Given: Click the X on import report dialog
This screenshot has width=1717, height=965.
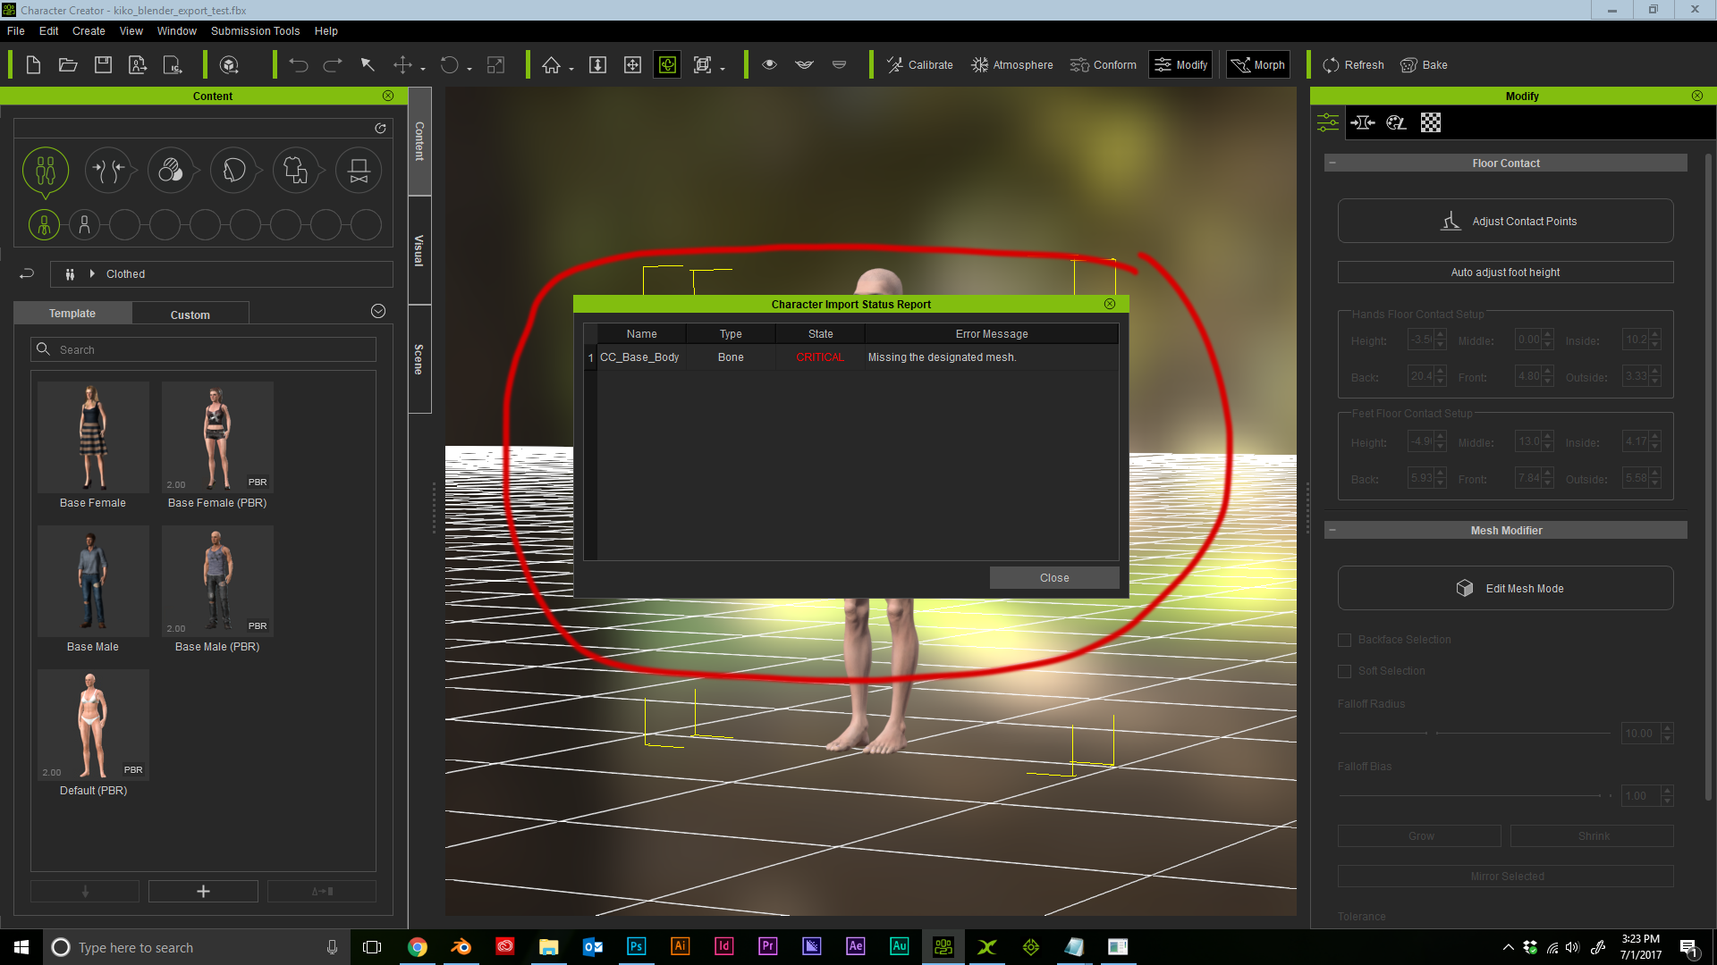Looking at the screenshot, I should click(x=1110, y=304).
